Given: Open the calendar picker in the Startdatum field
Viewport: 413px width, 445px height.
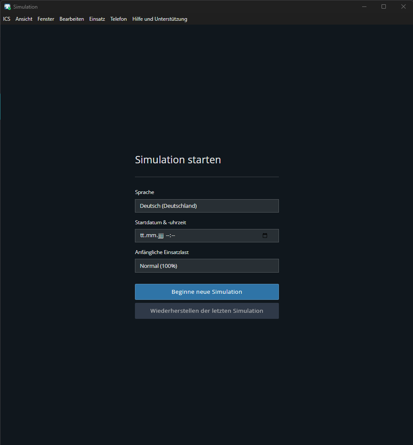Looking at the screenshot, I should [265, 236].
